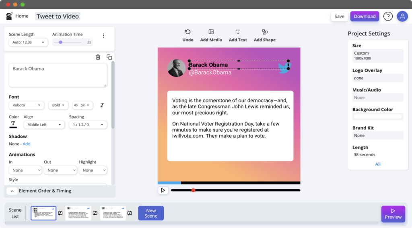Open the Music/Audio None setting
412x228 pixels.
point(377,97)
